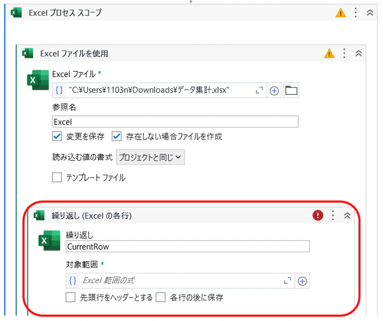Click the Excel icon in Excel ファイルを使用 header

28,53
